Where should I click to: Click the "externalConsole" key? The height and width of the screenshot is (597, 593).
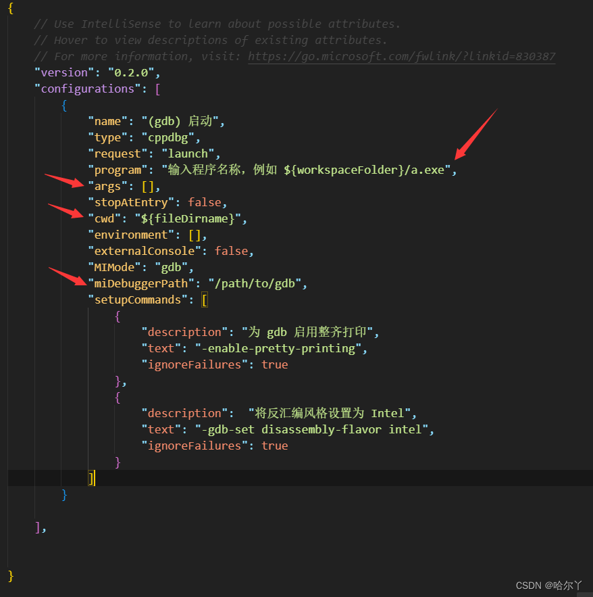coord(144,252)
